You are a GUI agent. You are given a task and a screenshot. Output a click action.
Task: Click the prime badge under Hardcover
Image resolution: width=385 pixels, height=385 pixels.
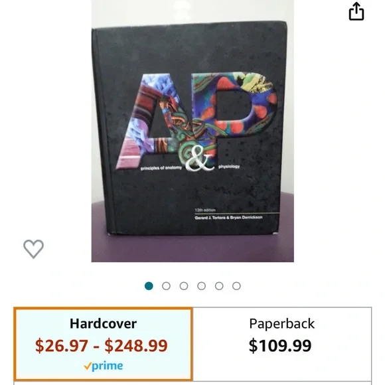[x=103, y=366]
